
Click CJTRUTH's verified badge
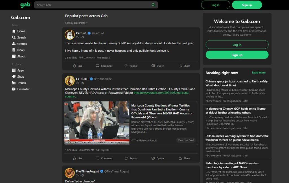coord(91,79)
